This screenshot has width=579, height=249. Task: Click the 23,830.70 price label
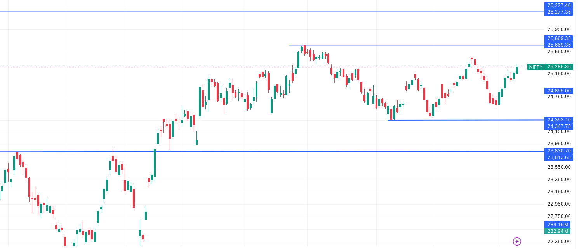pos(559,151)
